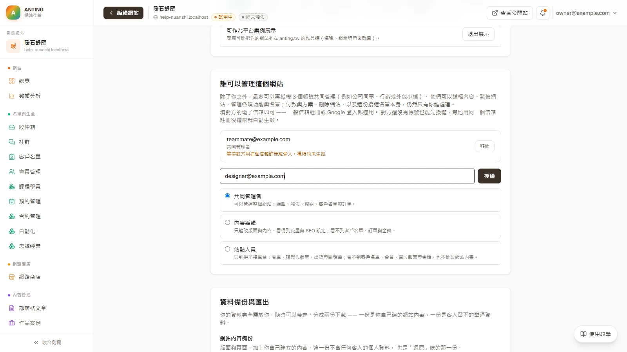Viewport: 627px width, 352px height.
Task: Remove teammate@example.com with 移除 button
Action: pyautogui.click(x=485, y=146)
